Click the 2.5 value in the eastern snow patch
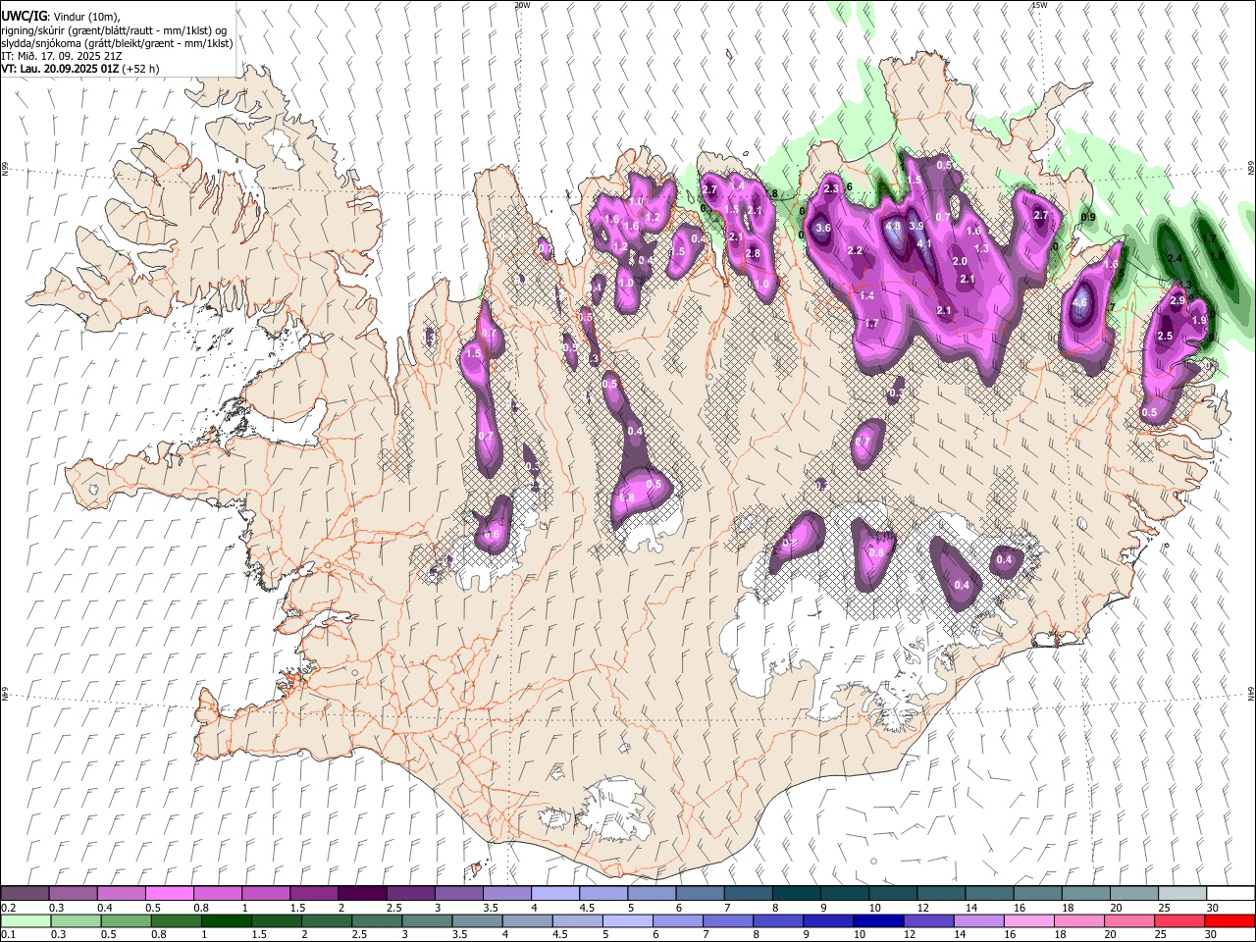Viewport: 1256px width, 942px height. 1166,337
